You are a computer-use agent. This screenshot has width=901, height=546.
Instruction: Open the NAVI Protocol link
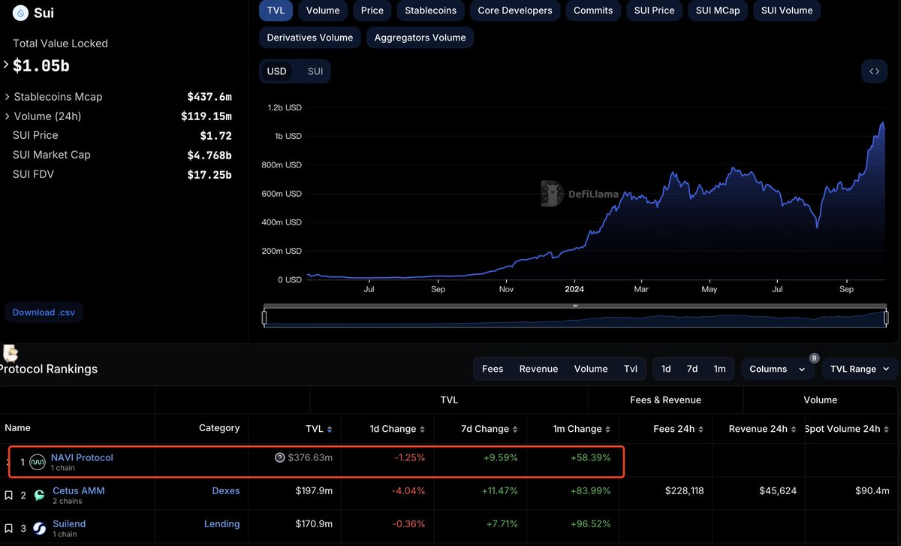tap(82, 457)
